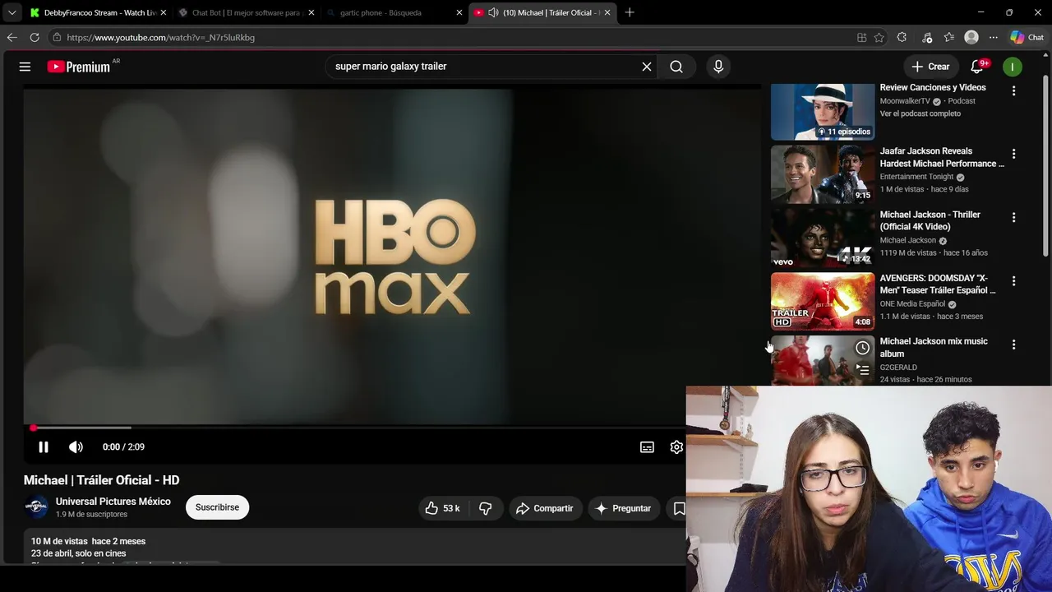Open Universal Pictures channel avatar

36,507
